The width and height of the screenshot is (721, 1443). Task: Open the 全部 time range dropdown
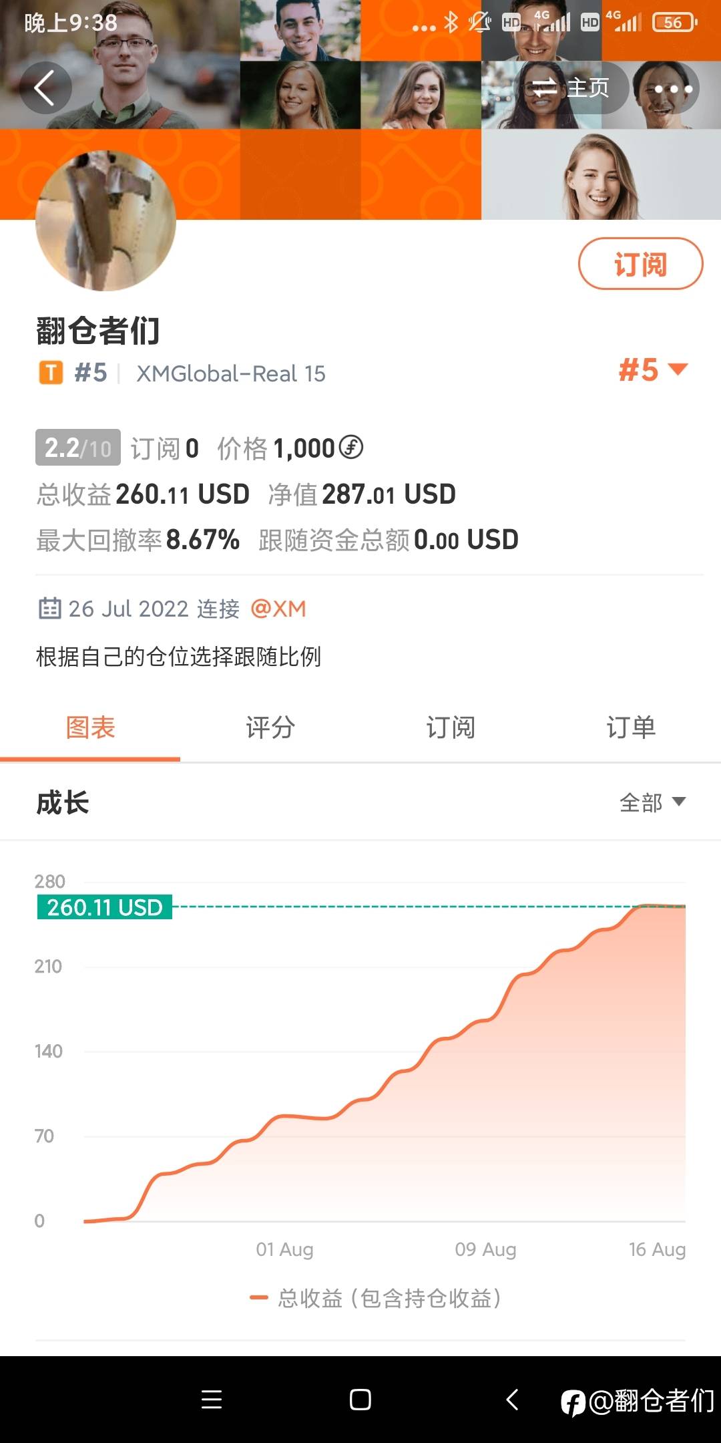tap(652, 802)
